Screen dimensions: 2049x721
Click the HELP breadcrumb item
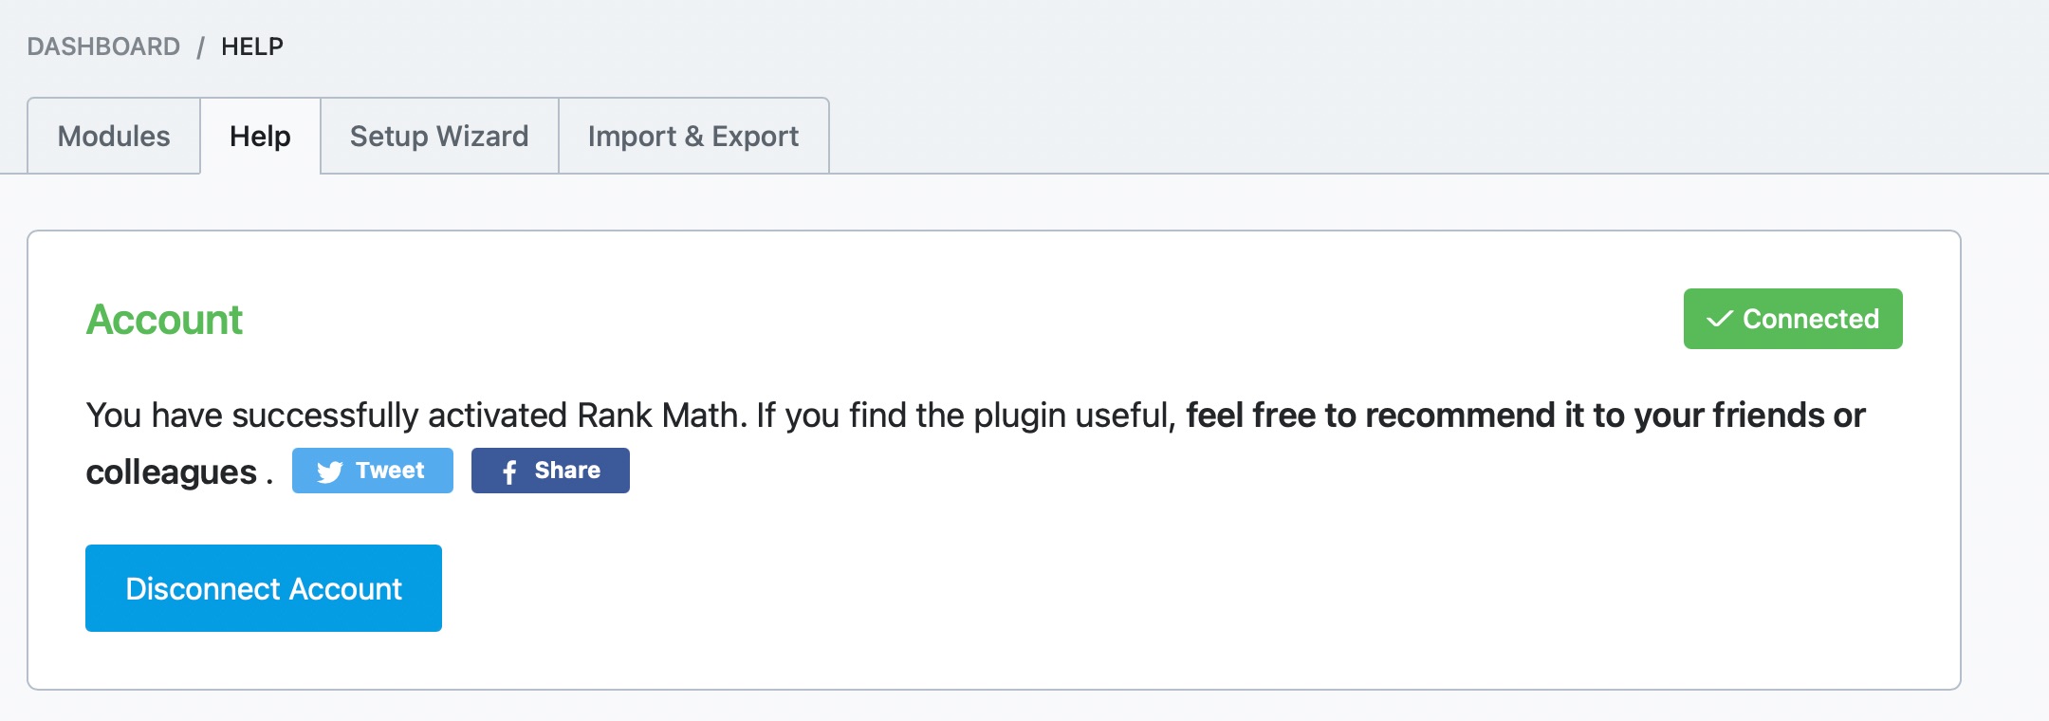[250, 46]
